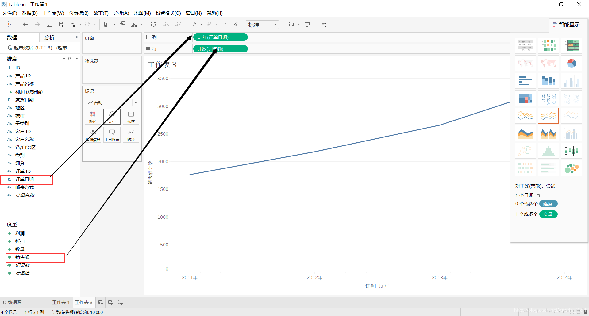Open the 帮助(H) menu
The image size is (589, 316).
point(215,13)
